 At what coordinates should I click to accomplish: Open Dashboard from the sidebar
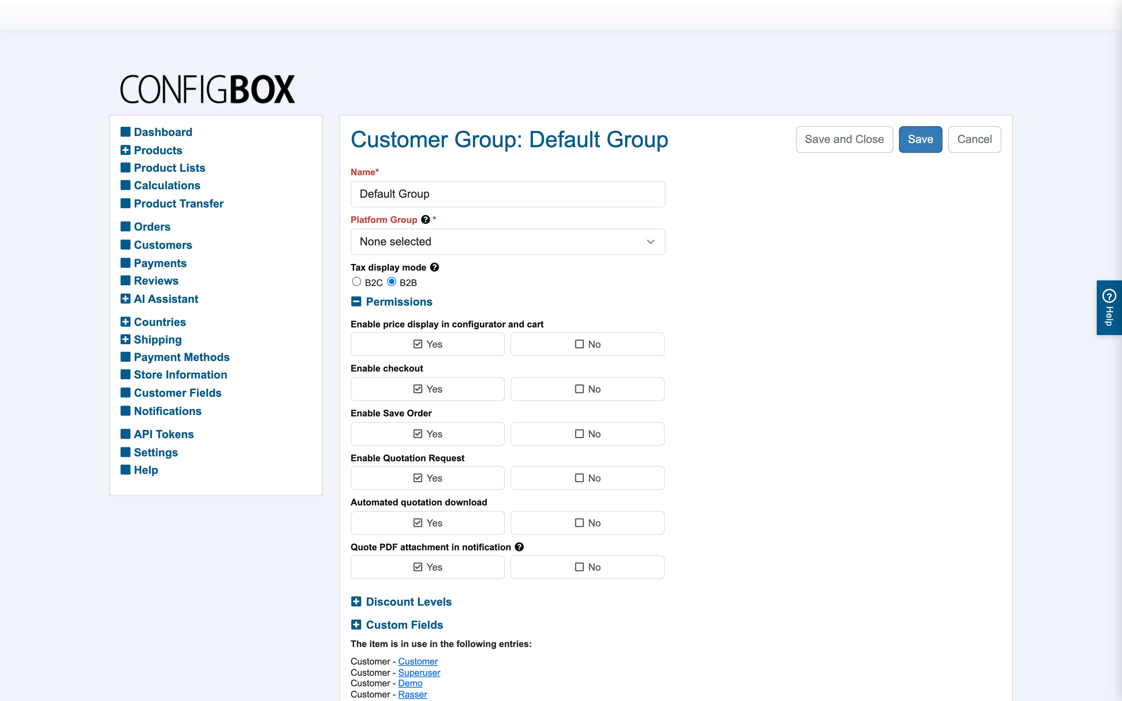point(163,132)
